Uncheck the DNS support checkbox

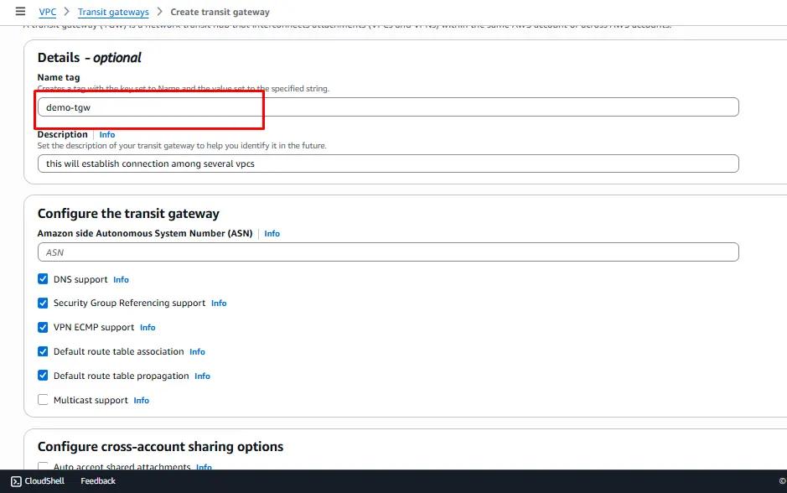point(43,279)
